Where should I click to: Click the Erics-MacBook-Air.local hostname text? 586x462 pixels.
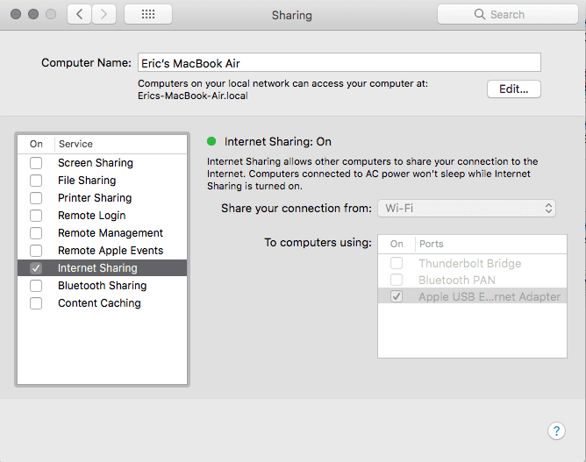pos(193,96)
